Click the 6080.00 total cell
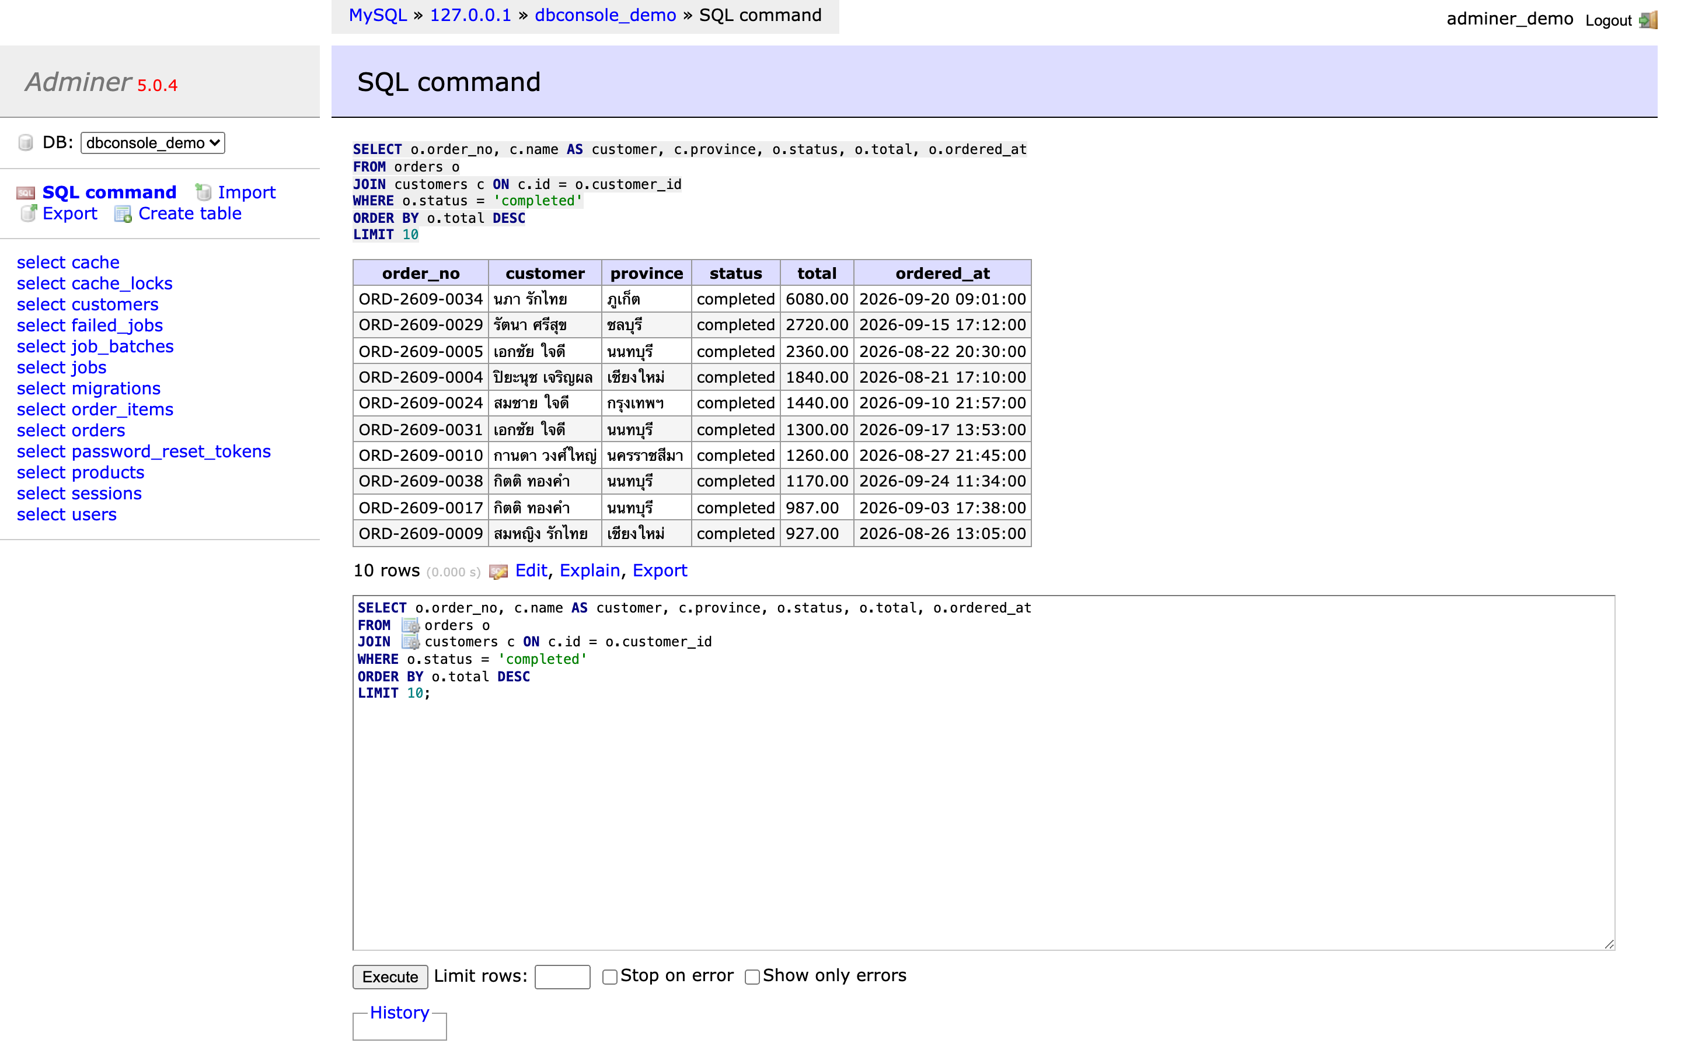This screenshot has height=1050, width=1681. [x=817, y=299]
